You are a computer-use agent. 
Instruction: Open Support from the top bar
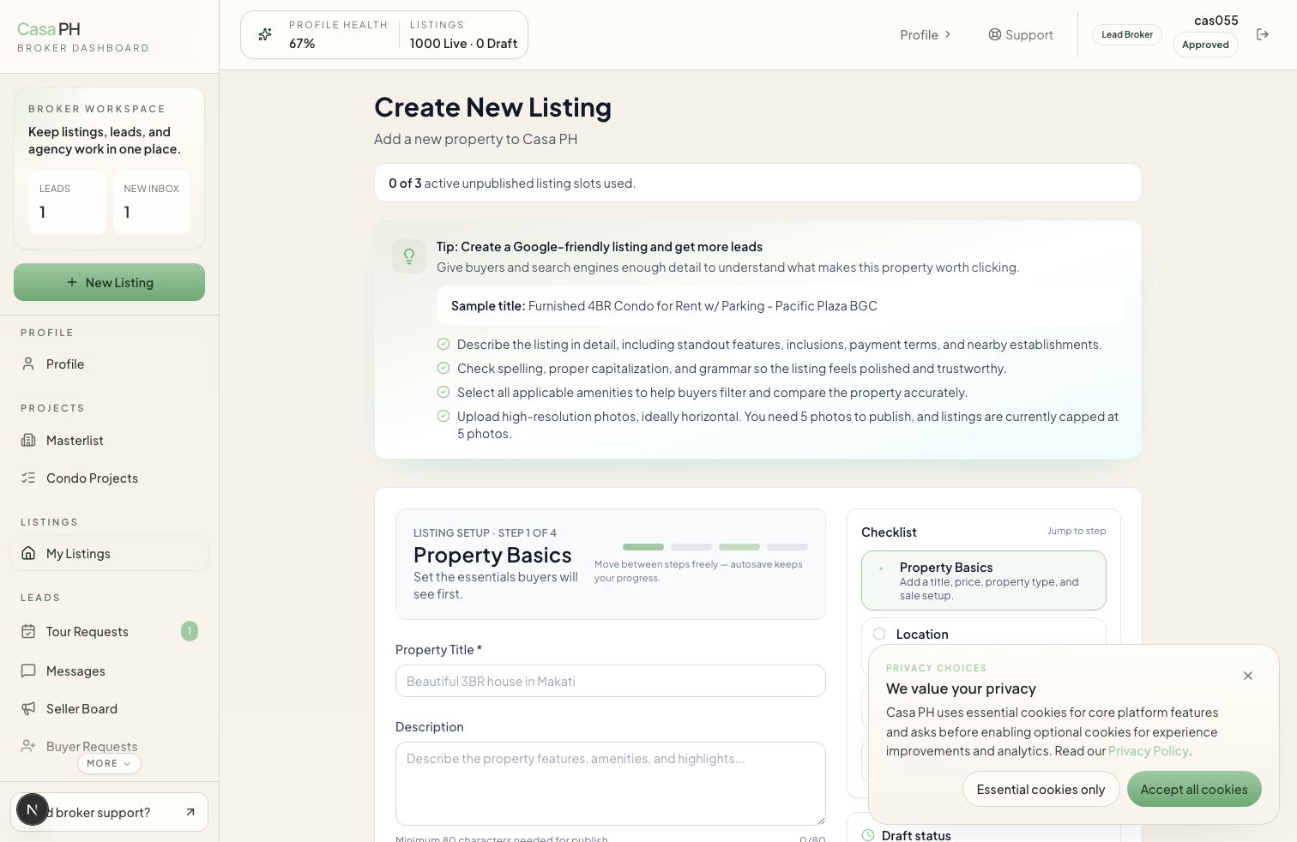pyautogui.click(x=1021, y=34)
